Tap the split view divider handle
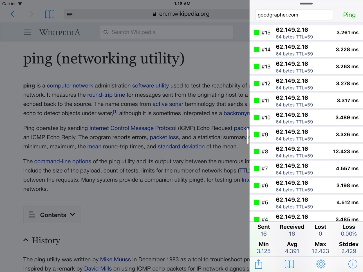Image resolution: width=363 pixels, height=272 pixels. [248, 136]
